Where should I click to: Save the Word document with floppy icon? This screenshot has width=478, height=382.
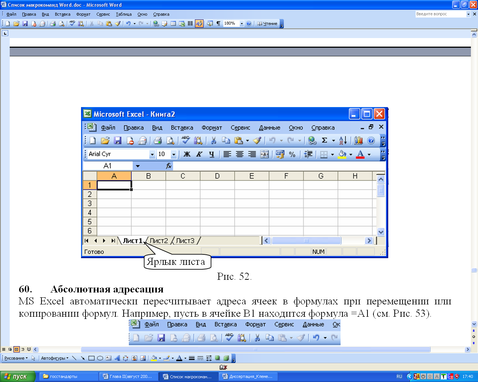click(25, 24)
